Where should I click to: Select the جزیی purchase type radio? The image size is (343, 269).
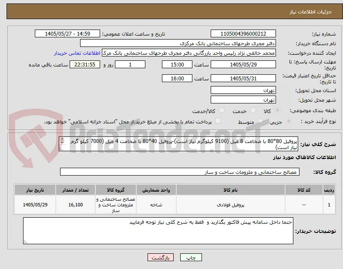click(289, 121)
